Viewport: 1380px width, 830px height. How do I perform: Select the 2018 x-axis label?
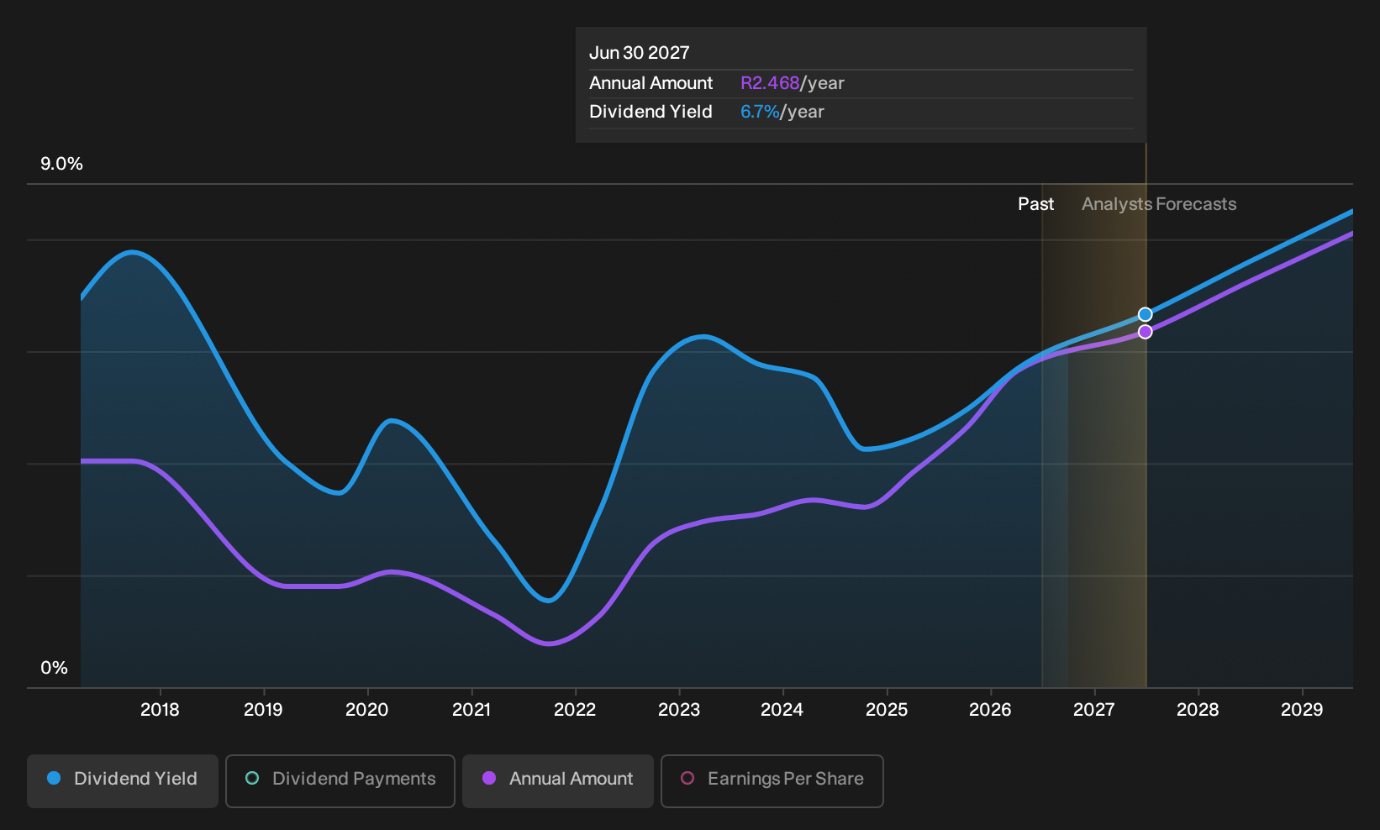click(x=160, y=710)
